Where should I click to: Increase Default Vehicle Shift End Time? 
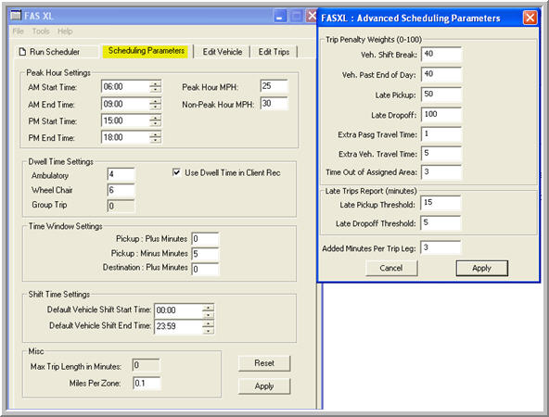(x=208, y=323)
